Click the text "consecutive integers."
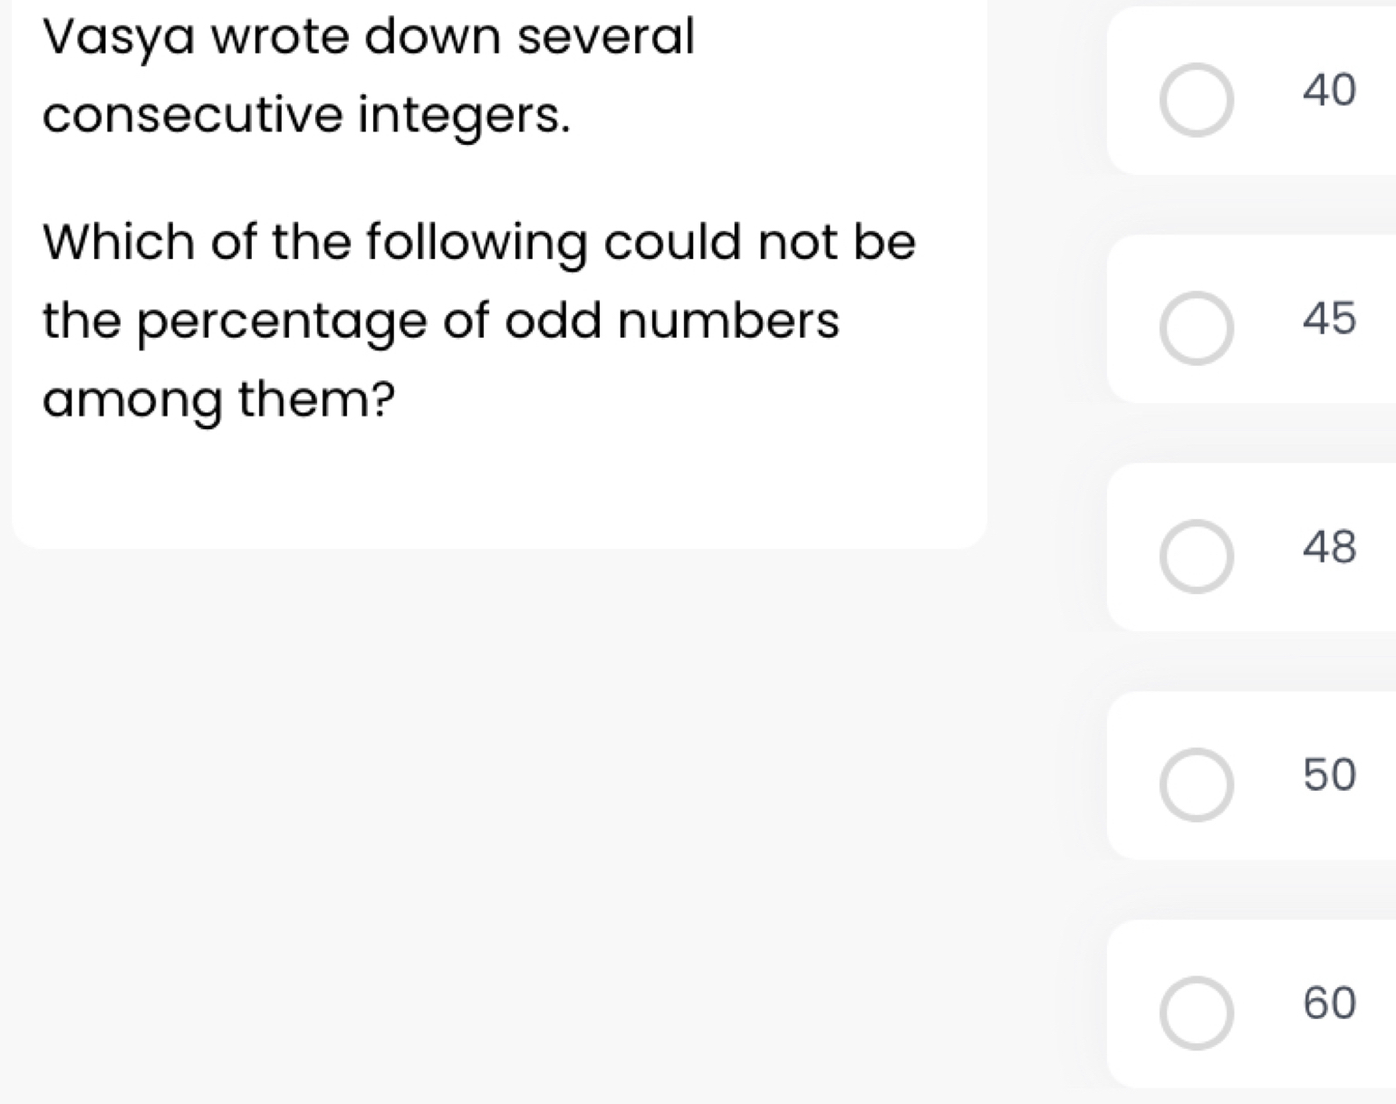 pyautogui.click(x=307, y=116)
